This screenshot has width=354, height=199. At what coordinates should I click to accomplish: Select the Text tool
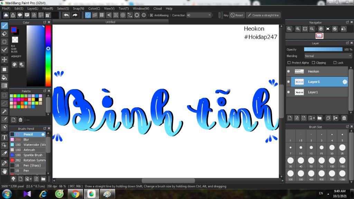pos(4,138)
